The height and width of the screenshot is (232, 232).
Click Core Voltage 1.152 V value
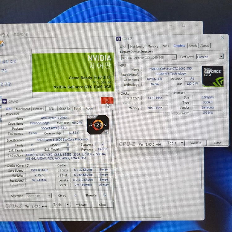point(73,133)
